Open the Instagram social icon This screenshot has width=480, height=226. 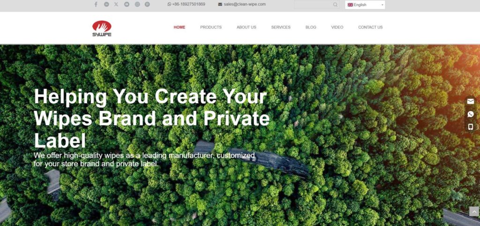(137, 4)
